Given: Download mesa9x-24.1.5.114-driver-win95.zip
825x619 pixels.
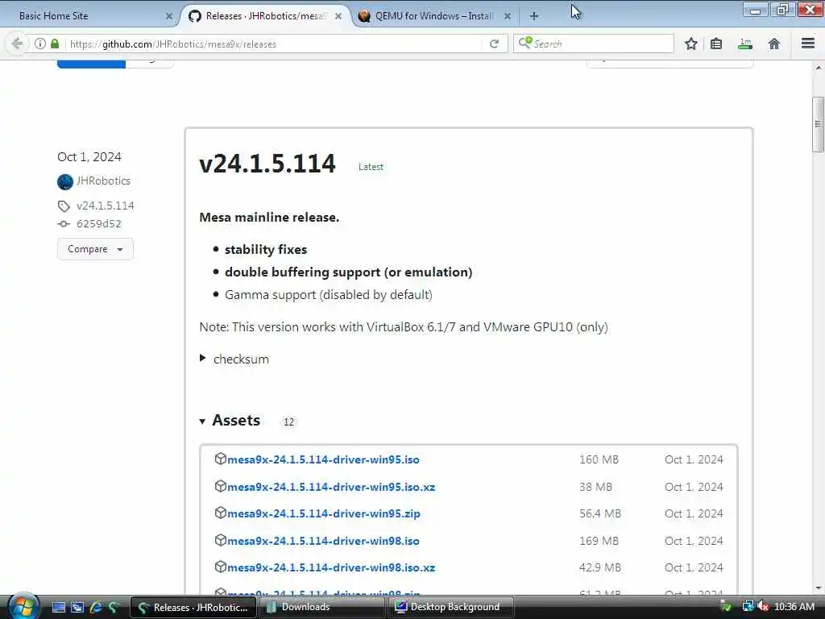Looking at the screenshot, I should (x=324, y=513).
